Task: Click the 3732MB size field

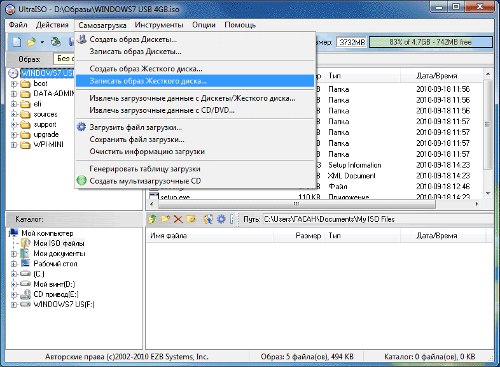Action: coord(352,42)
